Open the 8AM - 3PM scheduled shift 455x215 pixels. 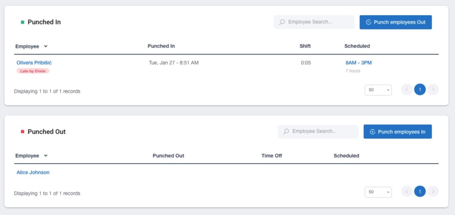tap(359, 63)
